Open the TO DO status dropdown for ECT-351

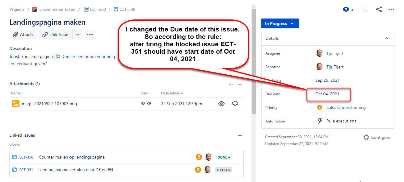click(224, 170)
